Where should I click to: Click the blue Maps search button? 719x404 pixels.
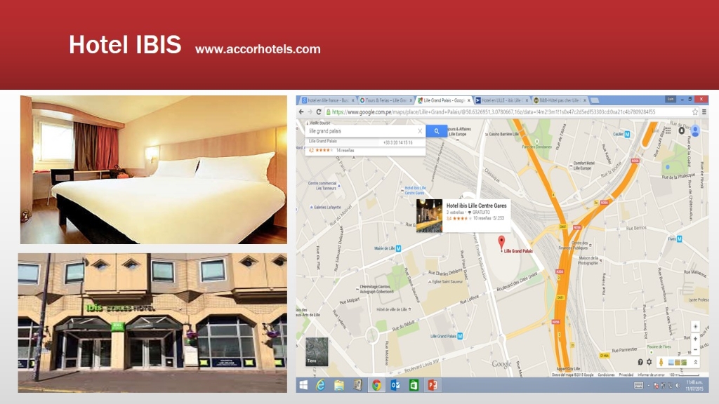(x=437, y=131)
